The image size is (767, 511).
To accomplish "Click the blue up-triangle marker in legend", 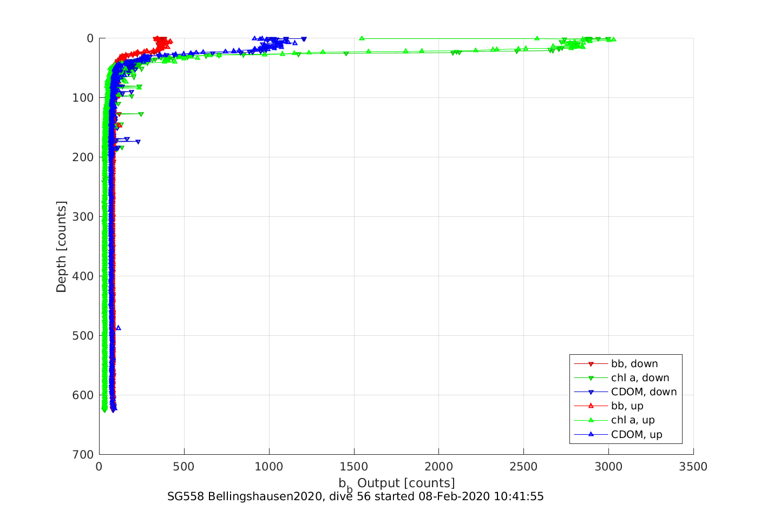I will [591, 434].
